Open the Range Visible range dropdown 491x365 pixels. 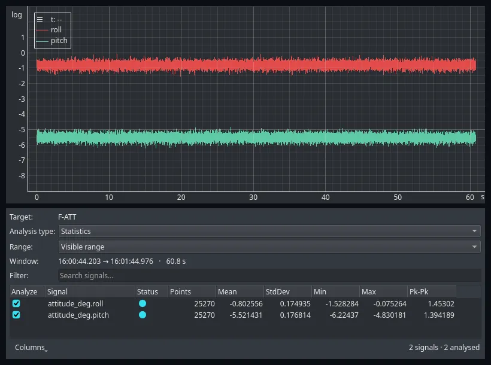tap(269, 247)
